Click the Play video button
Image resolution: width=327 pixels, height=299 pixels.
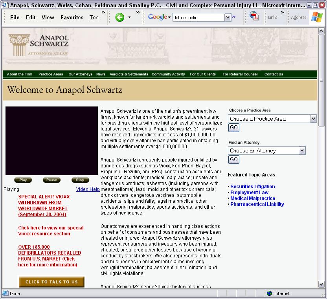23,180
